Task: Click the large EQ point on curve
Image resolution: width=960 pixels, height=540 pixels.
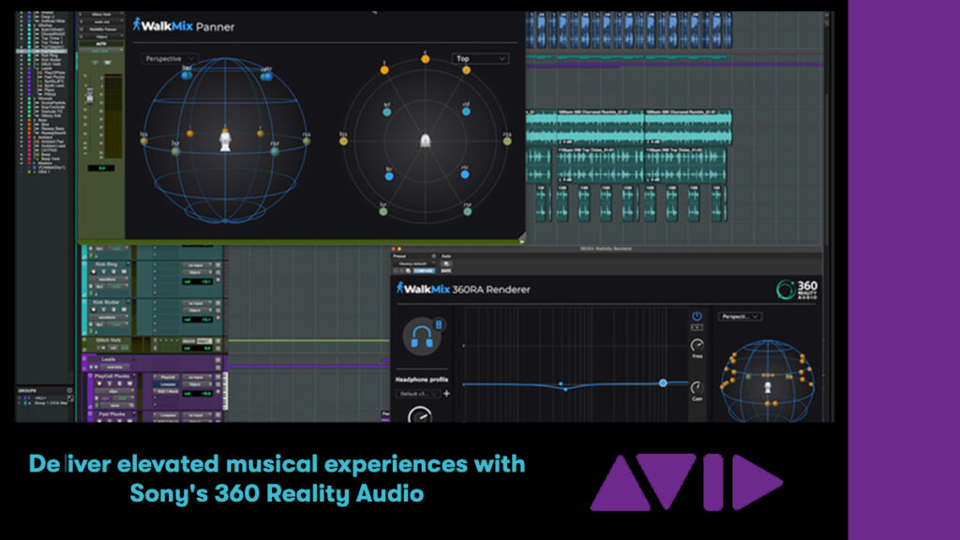Action: [x=663, y=382]
